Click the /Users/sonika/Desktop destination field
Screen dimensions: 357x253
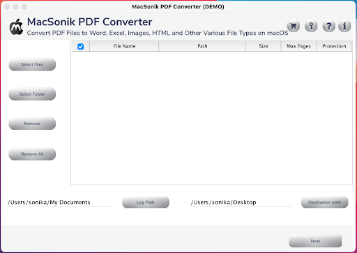tap(241, 202)
